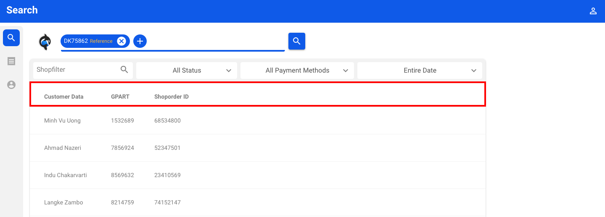Screen dimensions: 605x217
Task: Open the list view sidebar icon
Action: (x=11, y=61)
